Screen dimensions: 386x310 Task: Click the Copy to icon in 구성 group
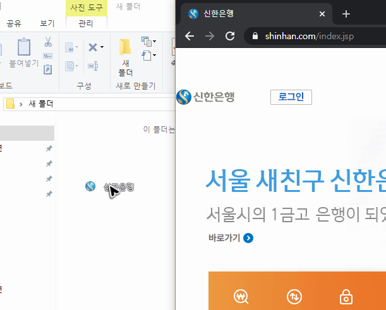pyautogui.click(x=69, y=66)
